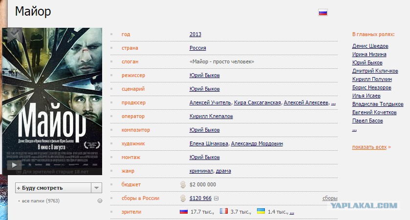Viewport: 410px width, 220px height.
Task: Open artist Елена Шмакова link
Action: coord(209,143)
